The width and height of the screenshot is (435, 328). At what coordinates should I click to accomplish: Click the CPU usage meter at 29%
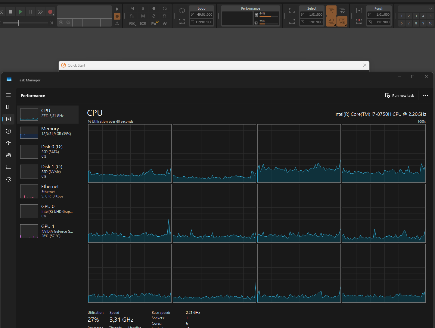click(x=266, y=22)
